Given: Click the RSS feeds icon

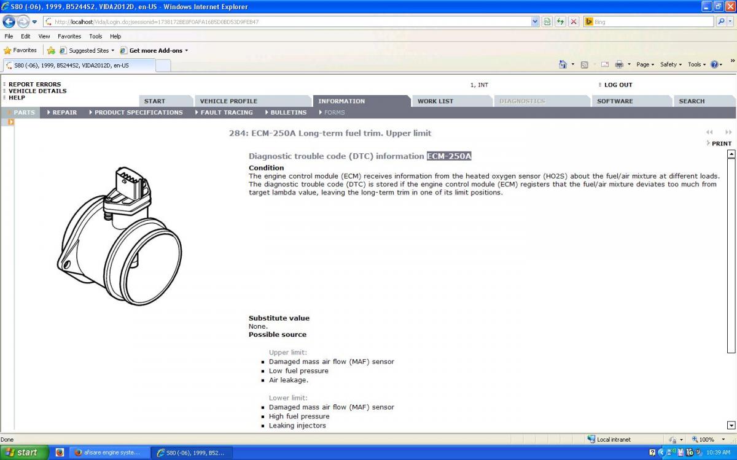Looking at the screenshot, I should point(584,64).
